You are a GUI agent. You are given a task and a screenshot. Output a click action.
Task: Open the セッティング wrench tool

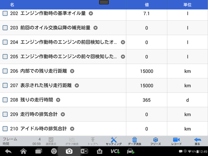point(114,141)
